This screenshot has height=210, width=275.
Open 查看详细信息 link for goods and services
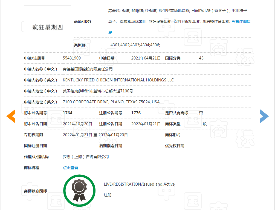click(241, 21)
